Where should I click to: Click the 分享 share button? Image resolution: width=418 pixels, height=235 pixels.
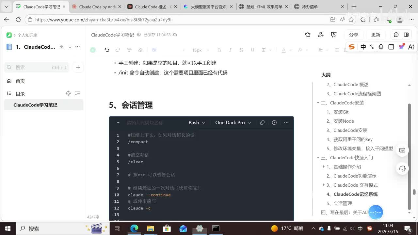click(354, 35)
